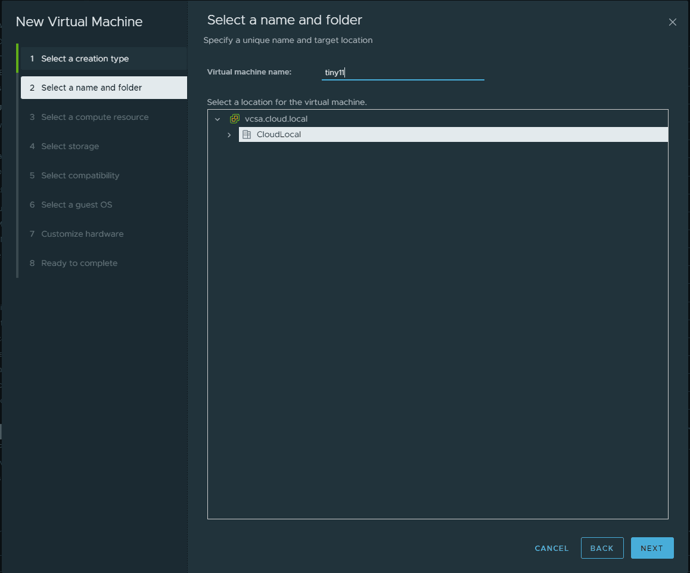Image resolution: width=690 pixels, height=573 pixels.
Task: Expand the CloudLocal datacenter node
Action: click(x=229, y=135)
